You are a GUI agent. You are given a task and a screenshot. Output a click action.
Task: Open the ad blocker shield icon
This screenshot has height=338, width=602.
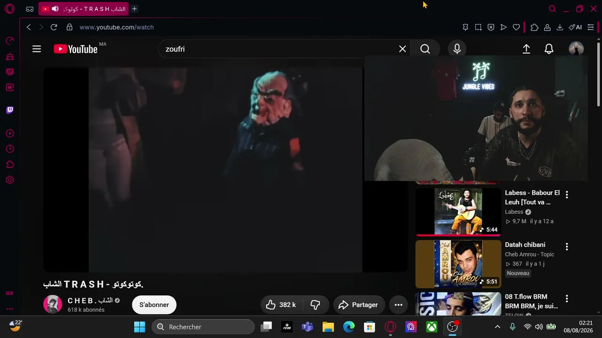[x=491, y=27]
